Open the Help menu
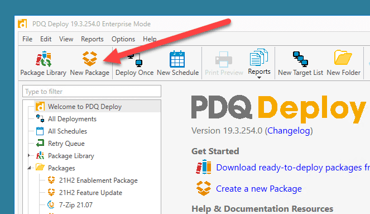Screen dimensions: 370x214 [150, 39]
